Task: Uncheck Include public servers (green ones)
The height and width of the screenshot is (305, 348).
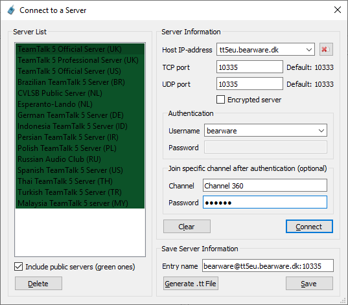Action: 18,267
